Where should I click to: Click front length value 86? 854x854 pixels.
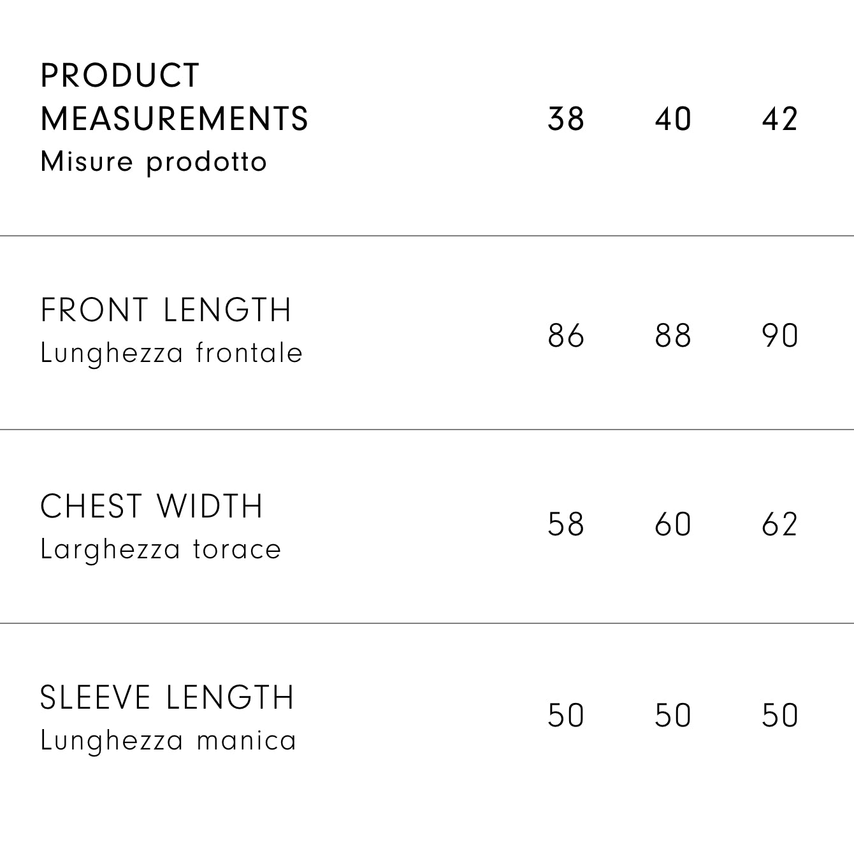click(566, 335)
